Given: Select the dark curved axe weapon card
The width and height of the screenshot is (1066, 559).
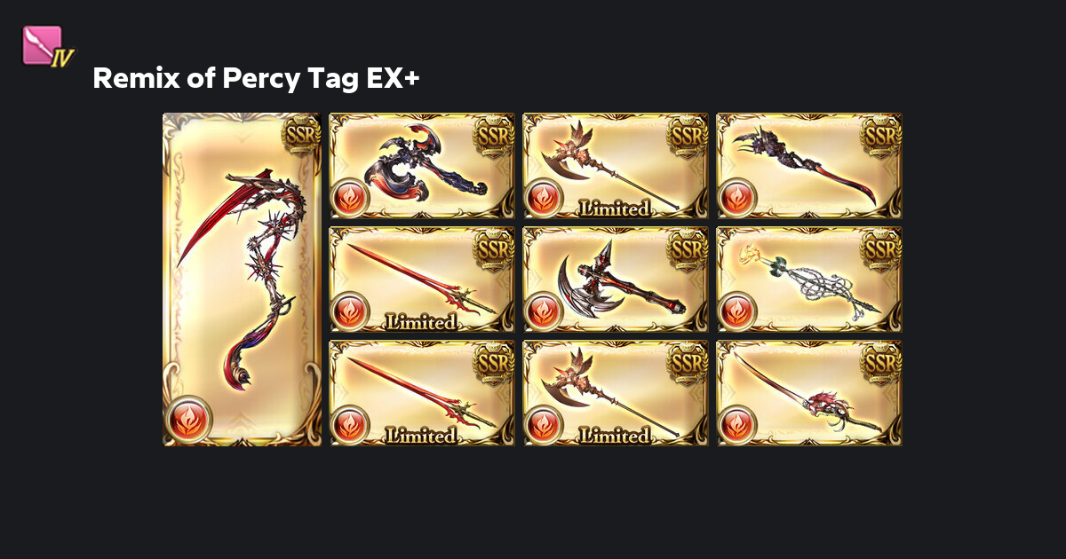Looking at the screenshot, I should [422, 166].
